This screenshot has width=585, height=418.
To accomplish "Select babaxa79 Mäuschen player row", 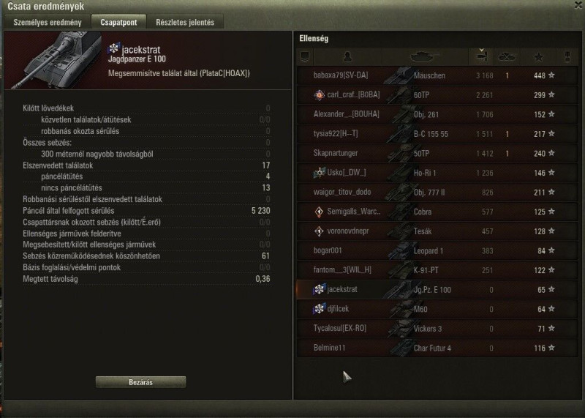I will point(437,76).
